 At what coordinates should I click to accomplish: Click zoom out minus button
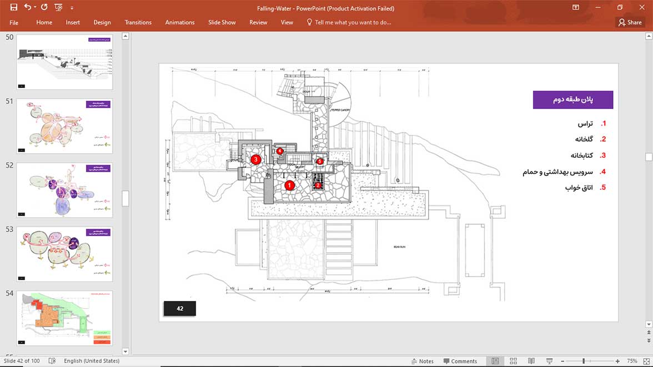tap(562, 361)
